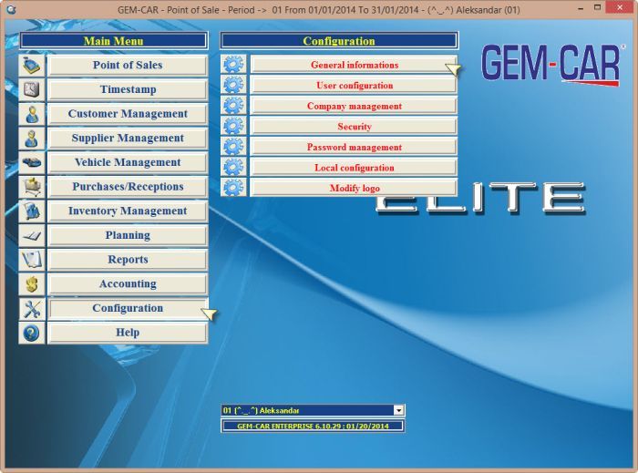Click the icon beside Inventory Management
Viewport: 638px width, 473px height.
coord(32,211)
